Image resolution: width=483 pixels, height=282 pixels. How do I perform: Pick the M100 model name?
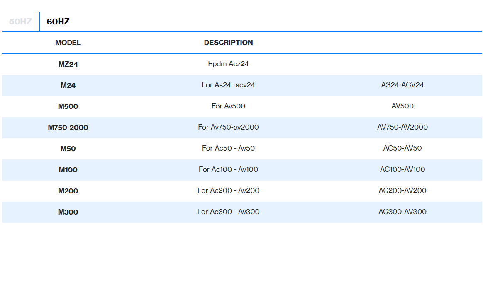click(x=68, y=170)
